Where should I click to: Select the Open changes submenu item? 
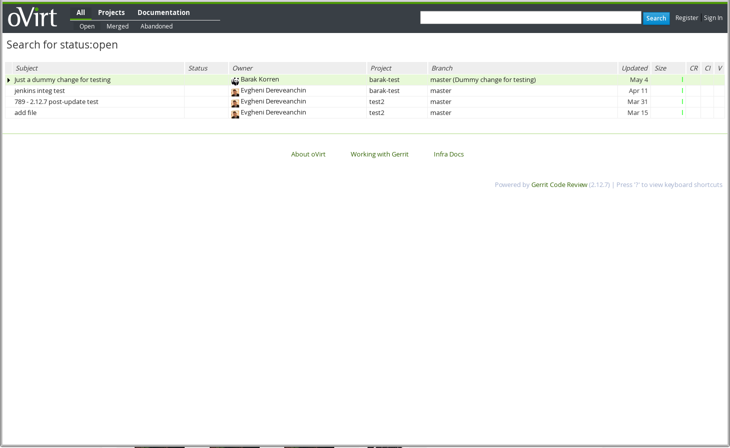tap(87, 26)
